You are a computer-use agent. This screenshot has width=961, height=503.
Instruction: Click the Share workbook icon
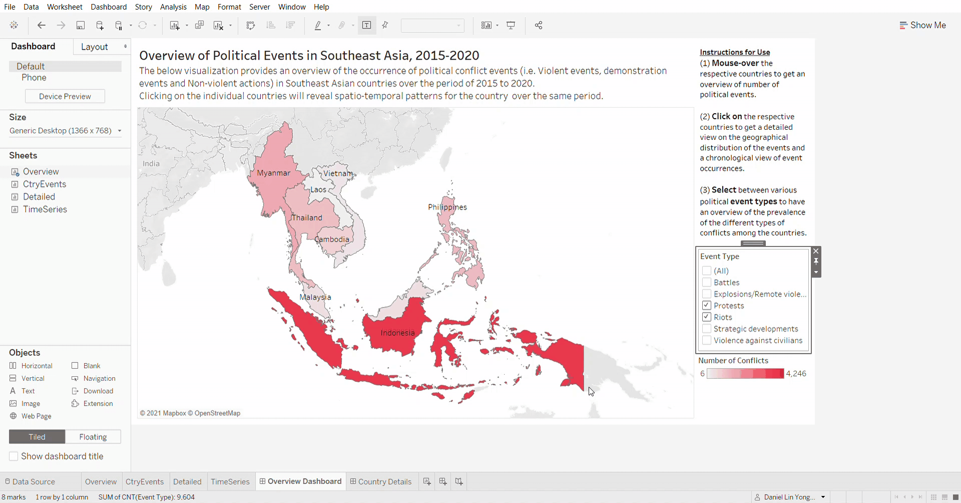pyautogui.click(x=539, y=26)
